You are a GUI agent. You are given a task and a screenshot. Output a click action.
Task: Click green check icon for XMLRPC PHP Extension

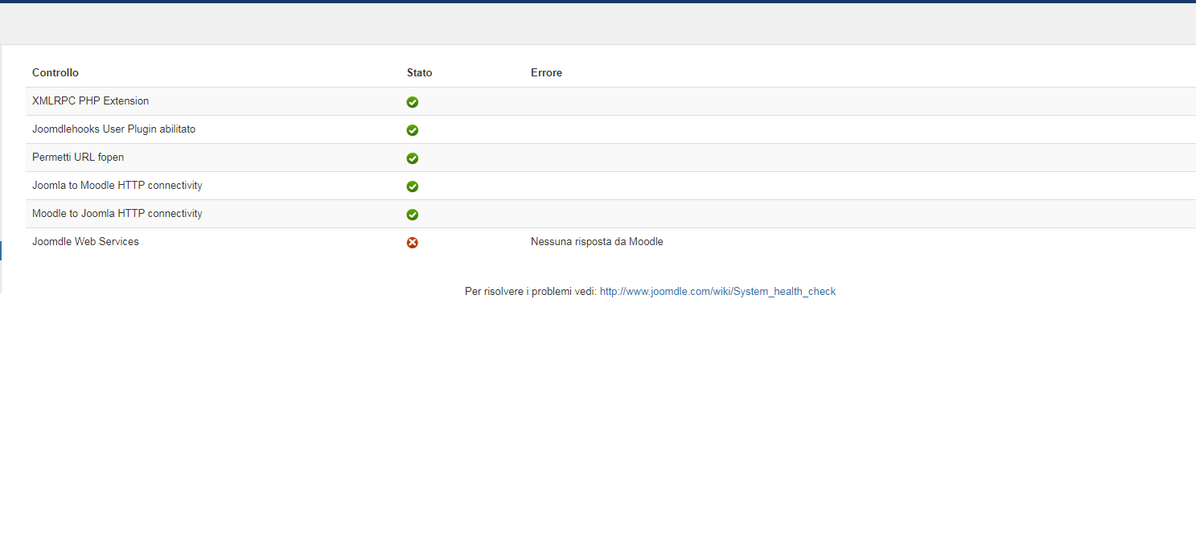412,102
